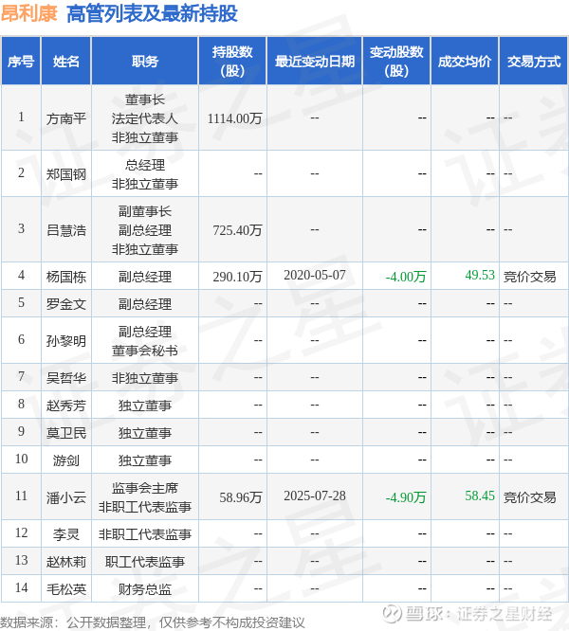
Task: Click the average price 58.45
Action: click(x=480, y=496)
